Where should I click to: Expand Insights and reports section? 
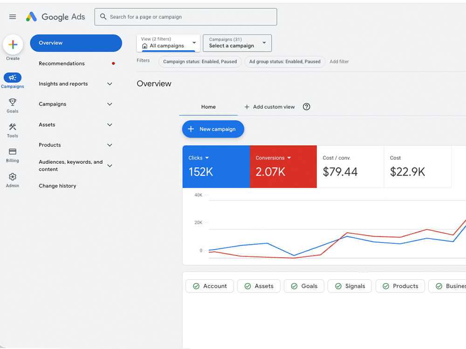[76, 84]
